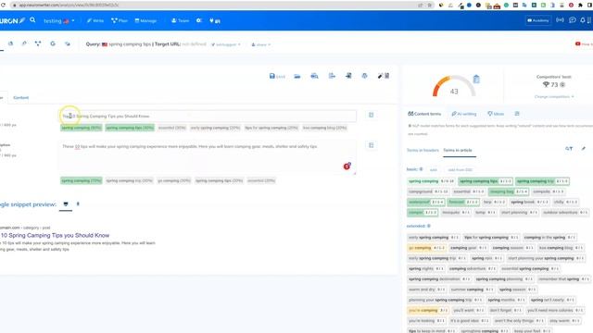Screen dimensions: 593x333
Task: Click the import icon in the editor toolbar
Action: click(348, 76)
